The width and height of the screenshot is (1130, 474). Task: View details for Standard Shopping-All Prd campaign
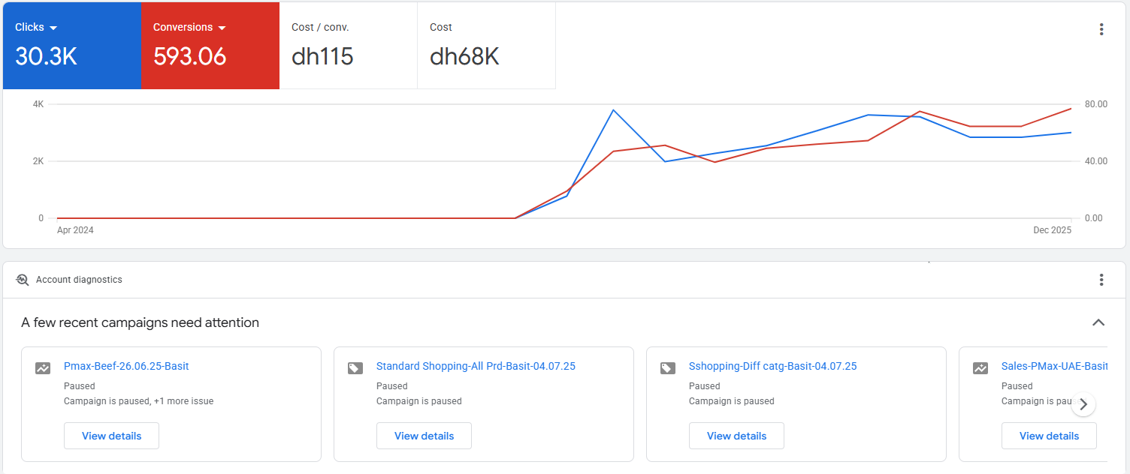pyautogui.click(x=424, y=436)
